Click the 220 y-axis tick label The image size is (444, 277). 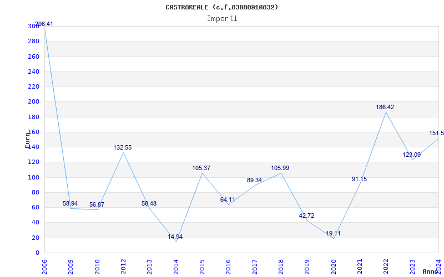click(x=34, y=87)
